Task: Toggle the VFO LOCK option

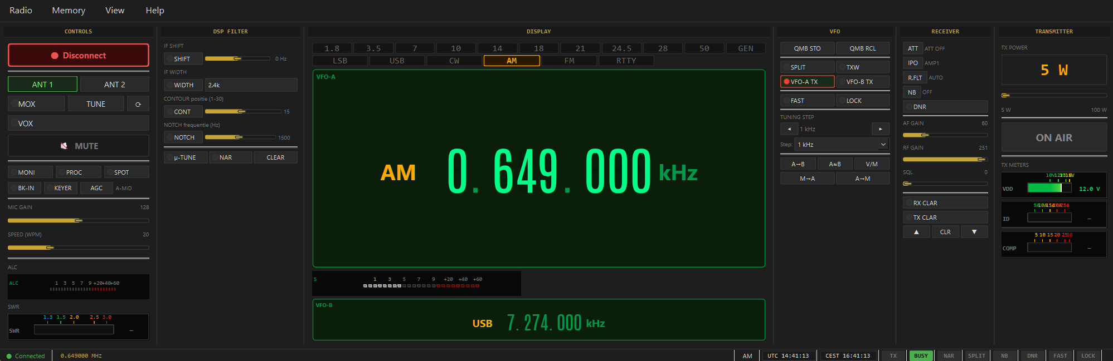Action: pos(863,101)
